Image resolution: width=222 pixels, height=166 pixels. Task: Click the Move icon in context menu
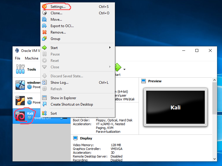pyautogui.click(x=44, y=19)
